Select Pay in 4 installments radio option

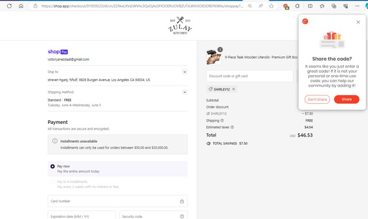click(52, 182)
